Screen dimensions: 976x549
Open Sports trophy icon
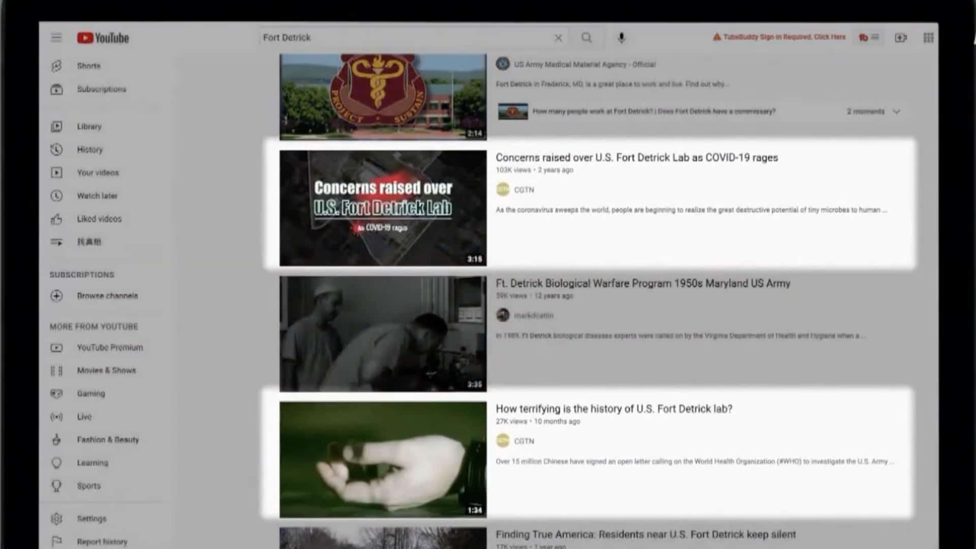click(56, 486)
